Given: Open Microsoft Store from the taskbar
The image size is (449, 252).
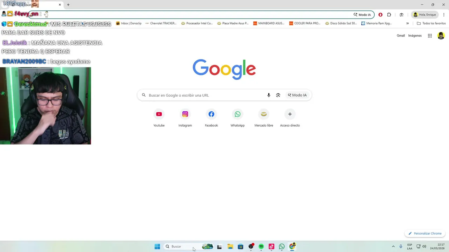Looking at the screenshot, I should [x=240, y=246].
